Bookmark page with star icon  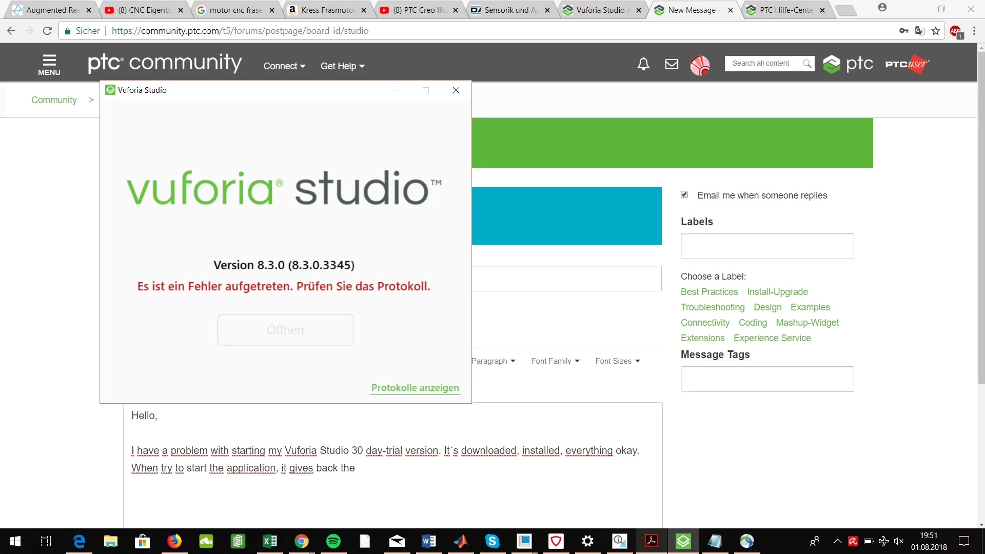click(x=936, y=31)
